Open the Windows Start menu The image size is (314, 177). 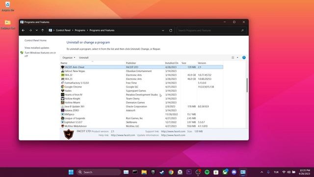pyautogui.click(x=71, y=172)
